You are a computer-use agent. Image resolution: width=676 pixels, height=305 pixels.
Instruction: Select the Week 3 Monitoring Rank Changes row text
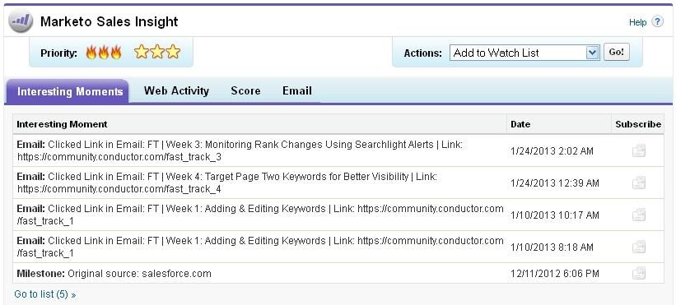(240, 150)
